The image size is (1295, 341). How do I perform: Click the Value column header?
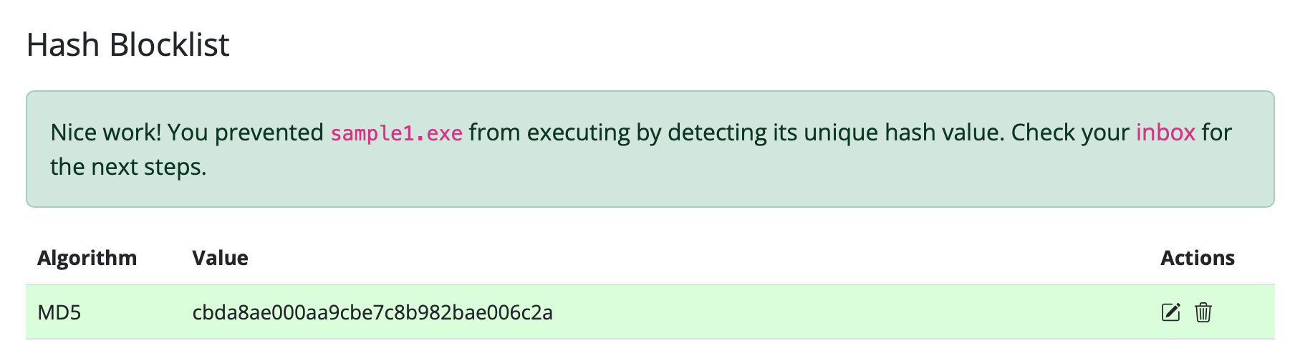221,258
